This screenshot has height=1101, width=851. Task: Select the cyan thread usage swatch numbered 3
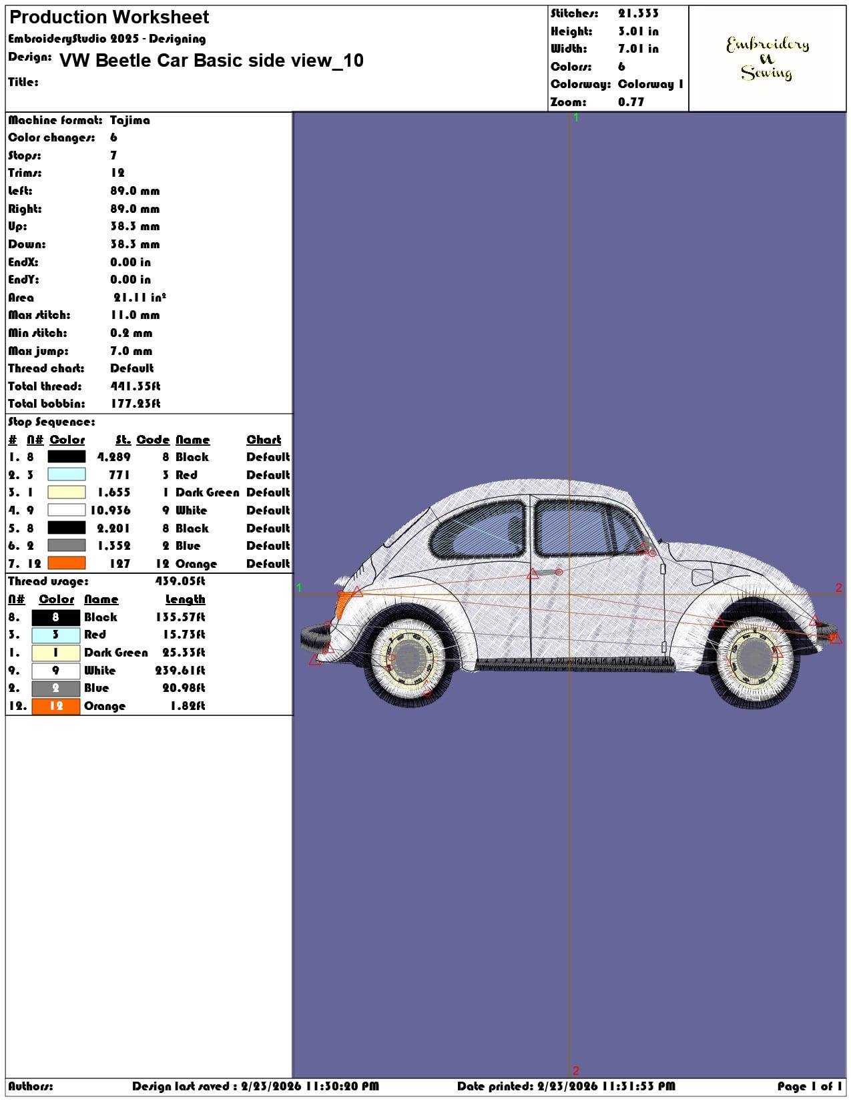coord(56,635)
